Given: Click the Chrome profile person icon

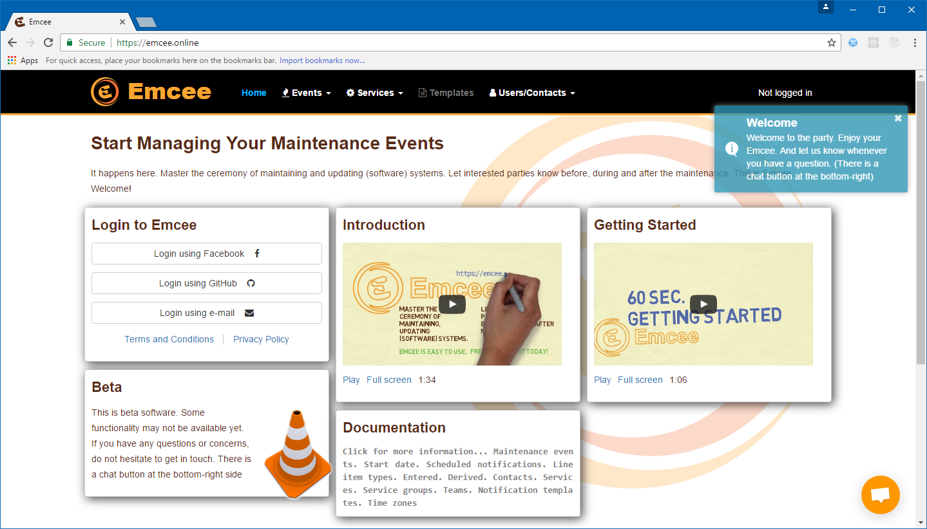Looking at the screenshot, I should (826, 7).
